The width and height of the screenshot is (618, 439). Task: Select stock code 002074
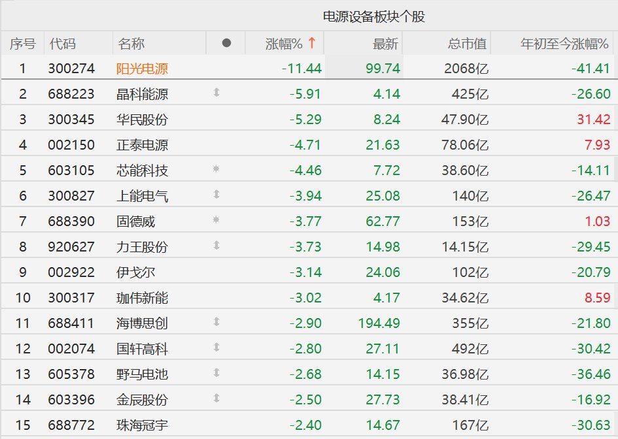pos(71,349)
